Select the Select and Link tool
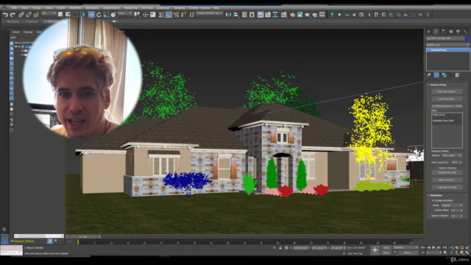Viewport: 471px width, 265px height. click(x=21, y=15)
